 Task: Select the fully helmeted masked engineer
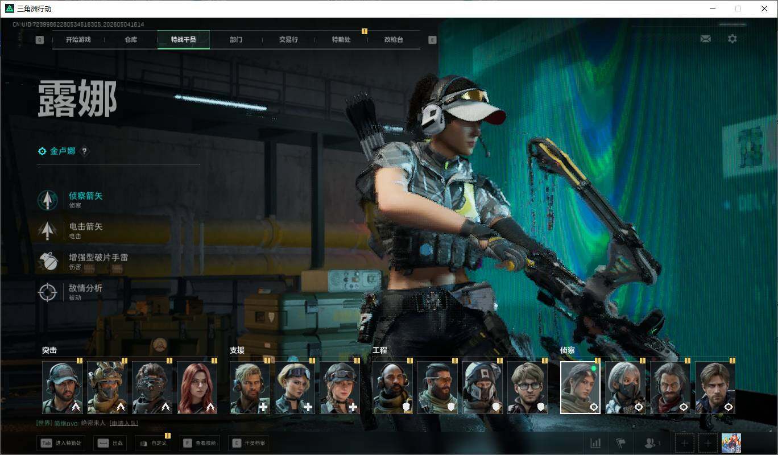(x=483, y=388)
